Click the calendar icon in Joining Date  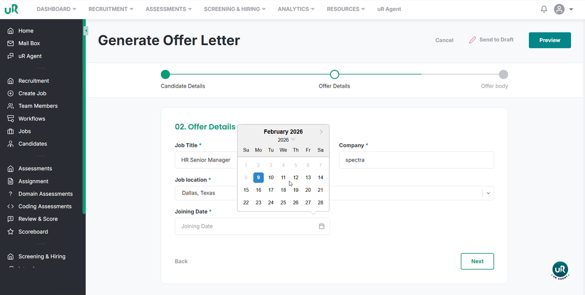321,226
